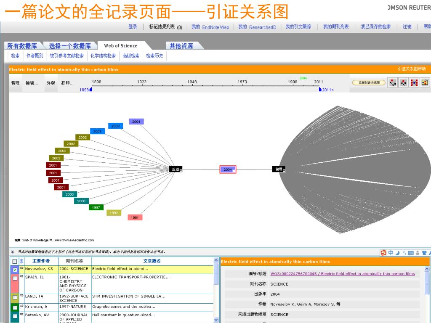Screen dimensions: 431x323
Task: Open 我已保存的检索 link
Action: pyautogui.click(x=376, y=26)
